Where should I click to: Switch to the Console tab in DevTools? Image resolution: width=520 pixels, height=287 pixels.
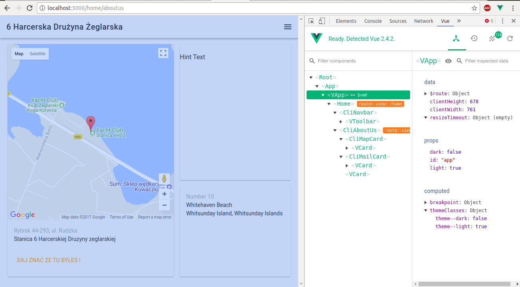click(x=373, y=21)
